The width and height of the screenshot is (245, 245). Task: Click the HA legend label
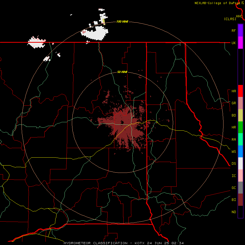click(x=234, y=91)
